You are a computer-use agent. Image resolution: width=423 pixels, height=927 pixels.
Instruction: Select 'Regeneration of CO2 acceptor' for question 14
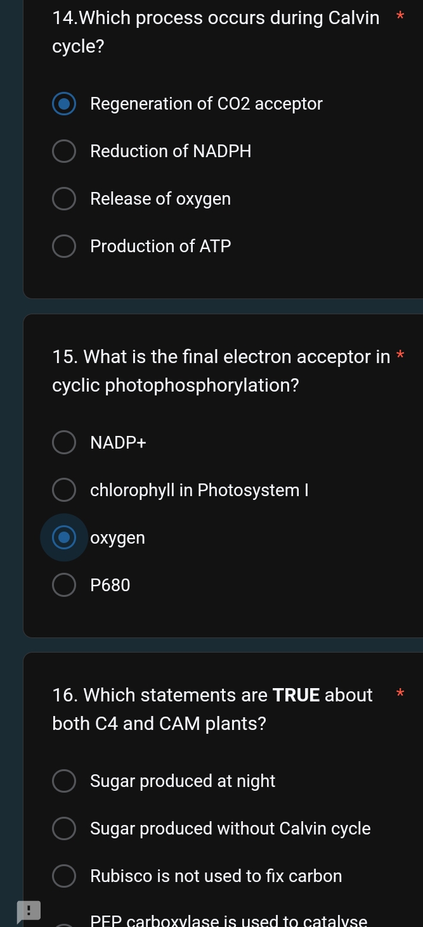64,103
